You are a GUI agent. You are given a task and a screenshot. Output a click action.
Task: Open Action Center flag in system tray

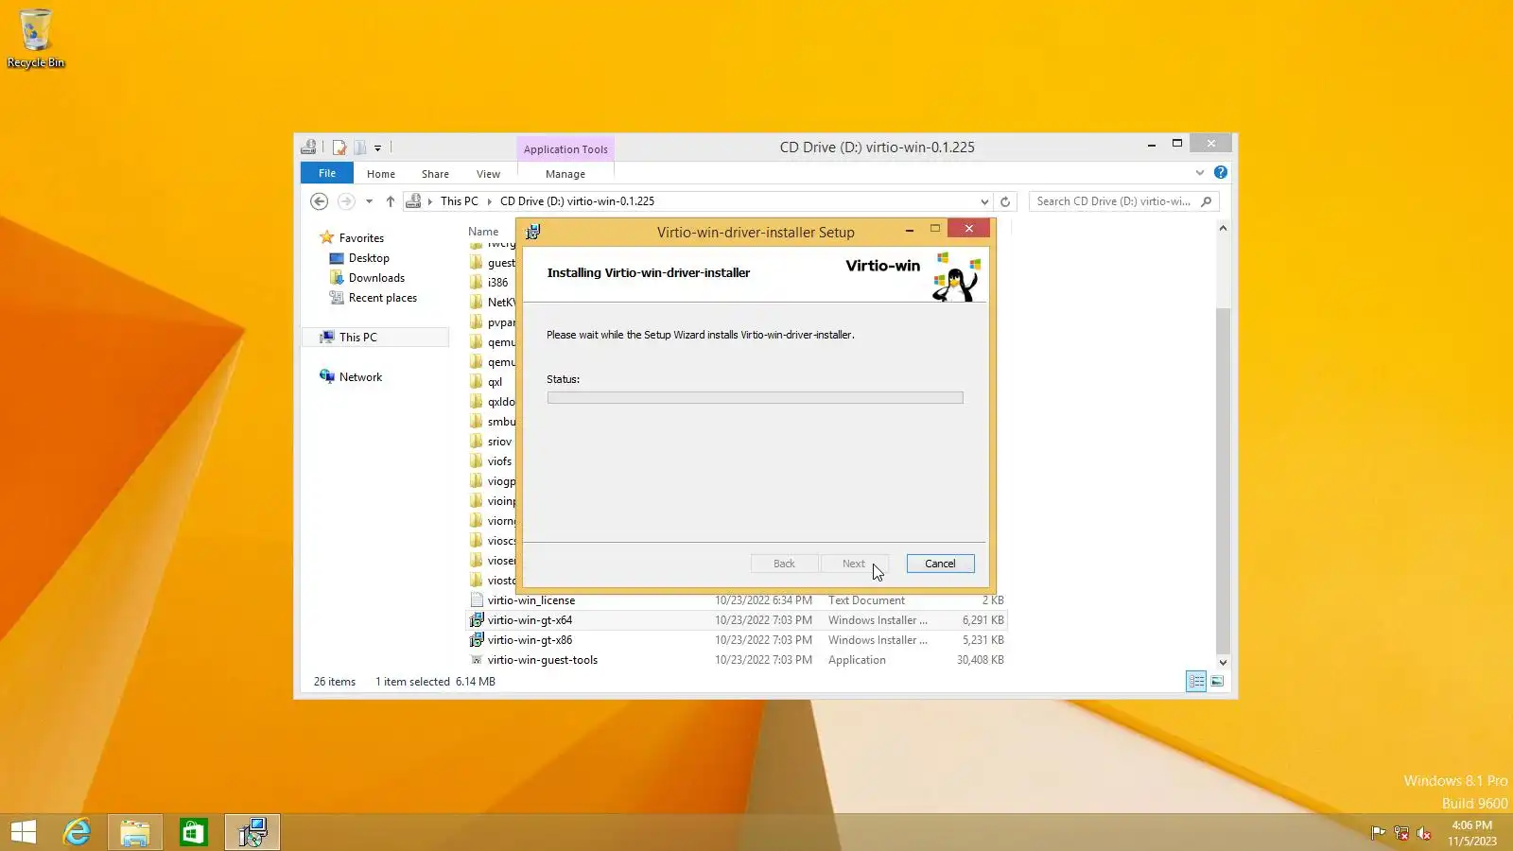1379,833
